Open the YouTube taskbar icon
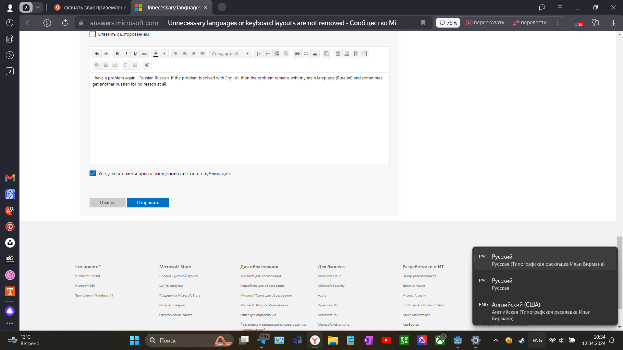The height and width of the screenshot is (350, 623). point(386,340)
